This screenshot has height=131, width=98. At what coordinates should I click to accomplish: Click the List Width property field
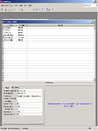(x=30, y=112)
